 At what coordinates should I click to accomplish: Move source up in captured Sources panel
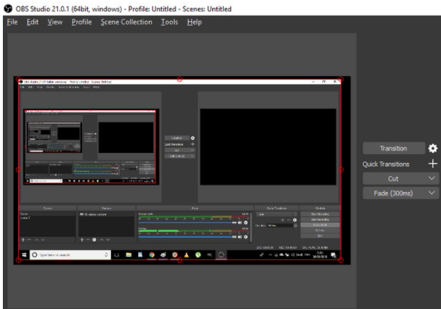[101, 239]
